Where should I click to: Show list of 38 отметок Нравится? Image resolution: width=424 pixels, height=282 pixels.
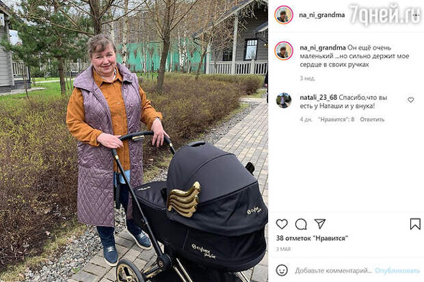(312, 238)
